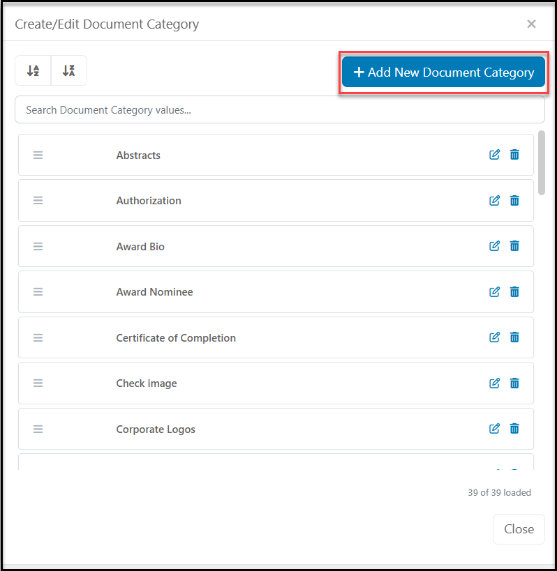Edit the Award Bio category
This screenshot has width=557, height=571.
pos(494,246)
